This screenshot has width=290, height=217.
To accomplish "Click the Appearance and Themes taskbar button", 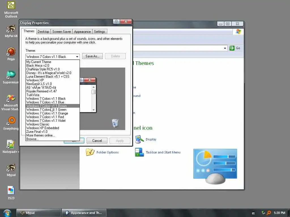I will (84, 213).
